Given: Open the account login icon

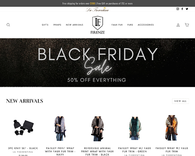Looking at the screenshot, I should [x=178, y=25].
